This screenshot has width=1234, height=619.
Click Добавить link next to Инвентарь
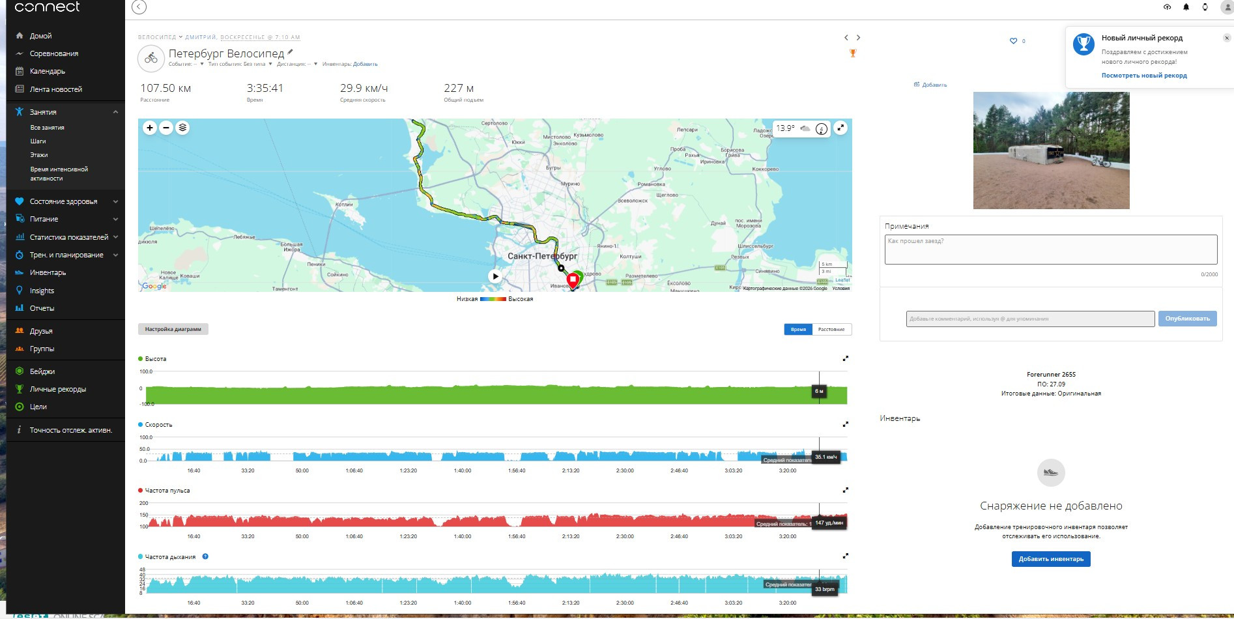(366, 64)
